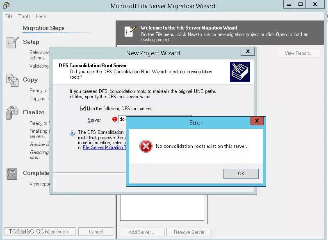This screenshot has height=240, width=328.
Task: Close the File Server Migration Wizard window
Action: 315,5
